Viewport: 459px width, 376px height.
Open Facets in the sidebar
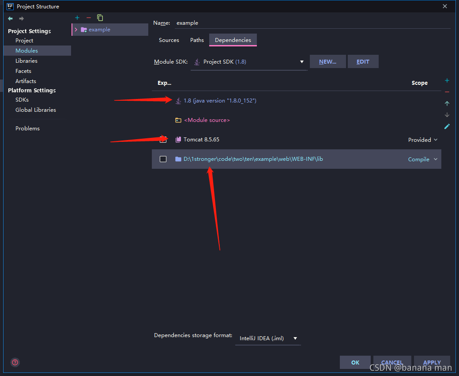click(23, 71)
